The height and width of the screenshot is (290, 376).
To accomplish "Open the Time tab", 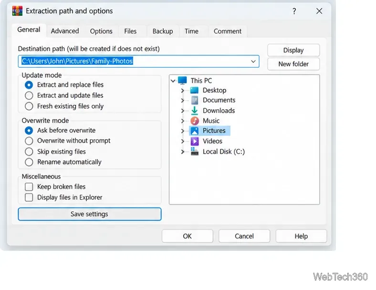I will pyautogui.click(x=191, y=31).
